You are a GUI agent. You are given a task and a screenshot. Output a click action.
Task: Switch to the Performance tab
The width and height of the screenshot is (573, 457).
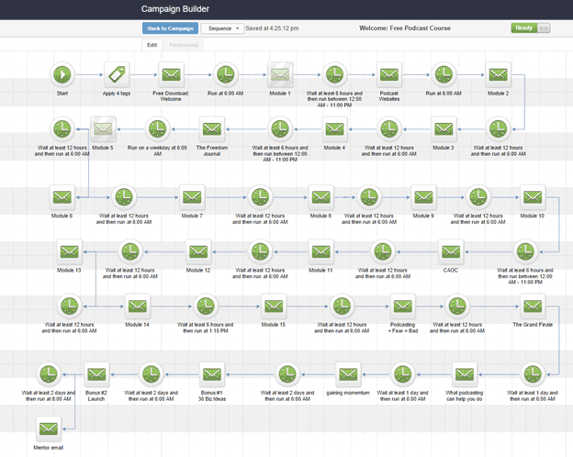pyautogui.click(x=184, y=45)
